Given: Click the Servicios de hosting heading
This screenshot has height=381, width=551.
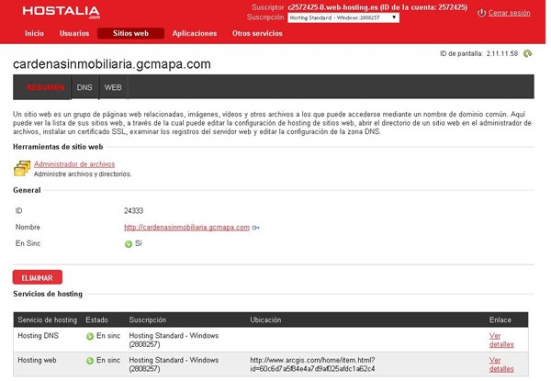Looking at the screenshot, I should point(48,294).
